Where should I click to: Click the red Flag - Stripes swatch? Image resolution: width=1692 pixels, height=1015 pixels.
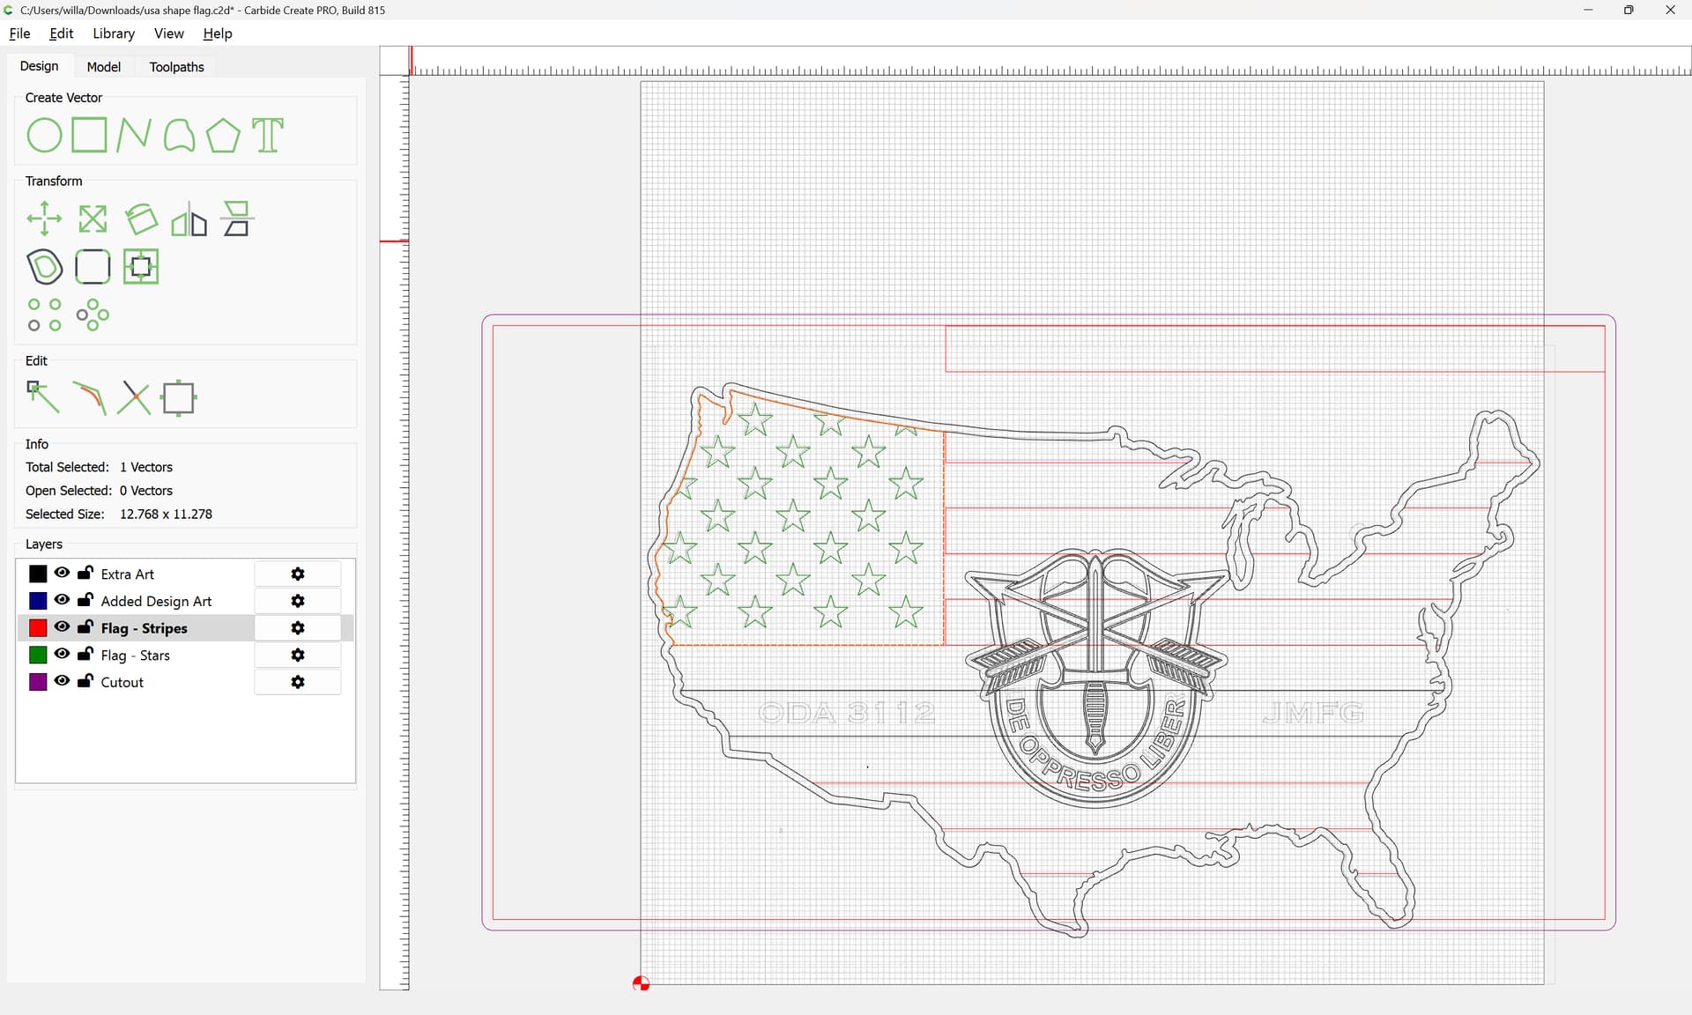(38, 628)
